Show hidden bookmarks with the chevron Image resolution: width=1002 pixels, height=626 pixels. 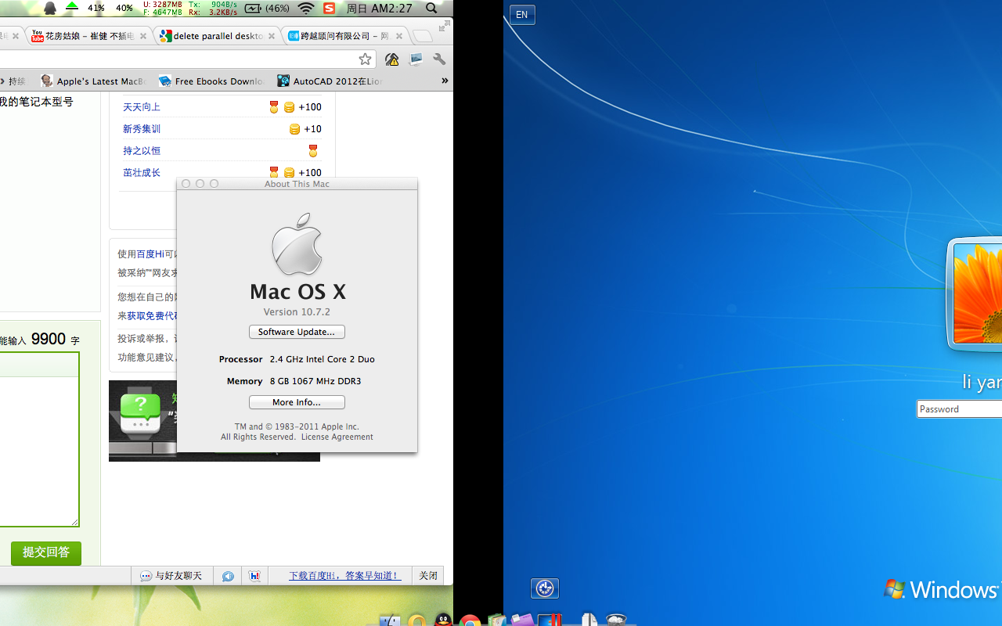pos(445,81)
